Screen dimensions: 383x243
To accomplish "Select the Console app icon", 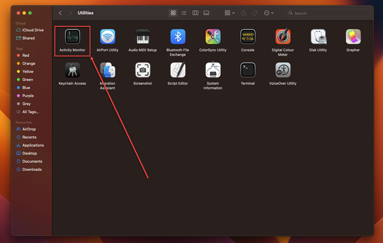I will (x=248, y=37).
